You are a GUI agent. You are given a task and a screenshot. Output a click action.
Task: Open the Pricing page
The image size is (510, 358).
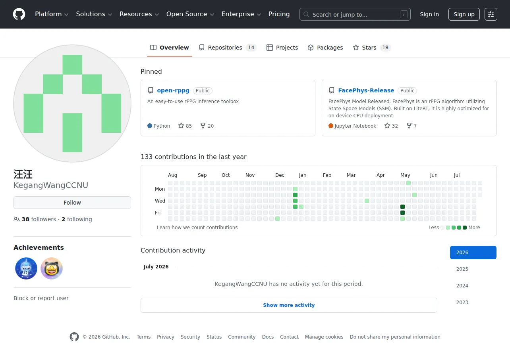pos(279,14)
